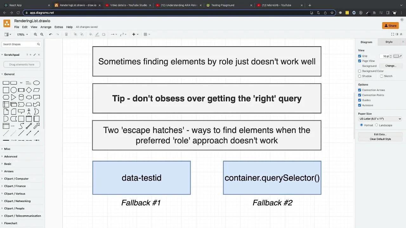The height and width of the screenshot is (228, 406).
Task: Click the Search Shapes input field
Action: pyautogui.click(x=19, y=44)
